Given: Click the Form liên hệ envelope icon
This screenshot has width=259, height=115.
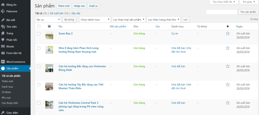Looking at the screenshot, I should (3, 53).
